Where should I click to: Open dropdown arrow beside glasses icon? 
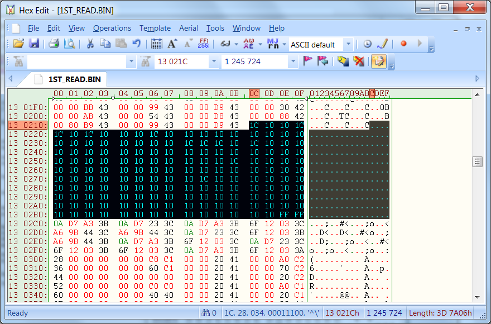click(236, 44)
